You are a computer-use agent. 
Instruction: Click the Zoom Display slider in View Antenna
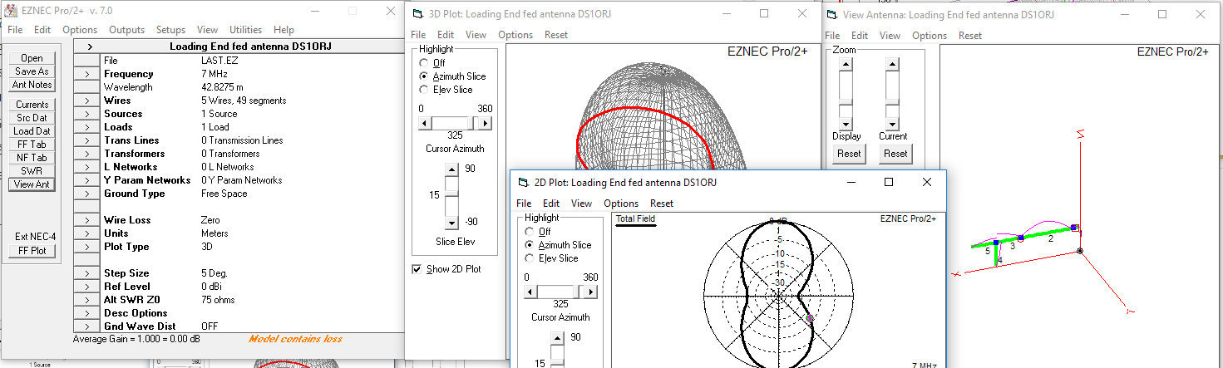tap(846, 93)
